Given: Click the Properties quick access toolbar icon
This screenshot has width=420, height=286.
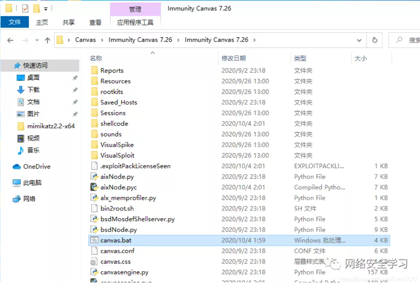Looking at the screenshot, I should click(25, 9).
